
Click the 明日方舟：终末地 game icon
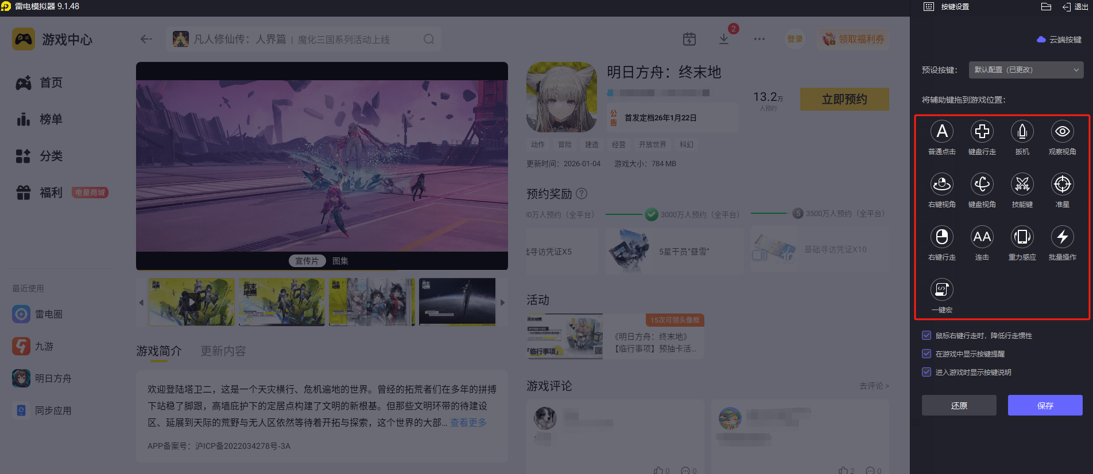[x=561, y=97]
